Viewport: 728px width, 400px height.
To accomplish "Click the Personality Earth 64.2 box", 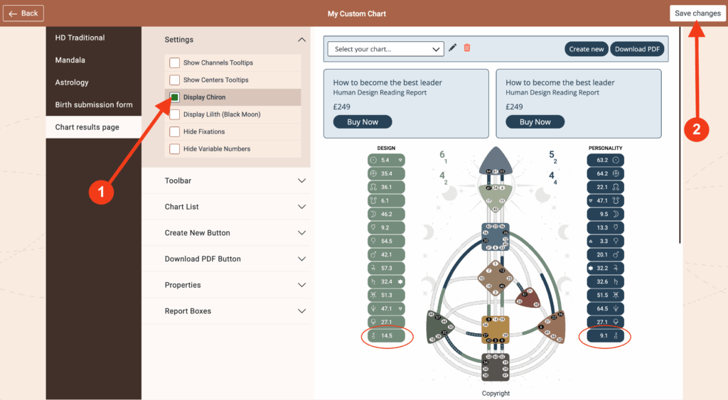I will 606,173.
